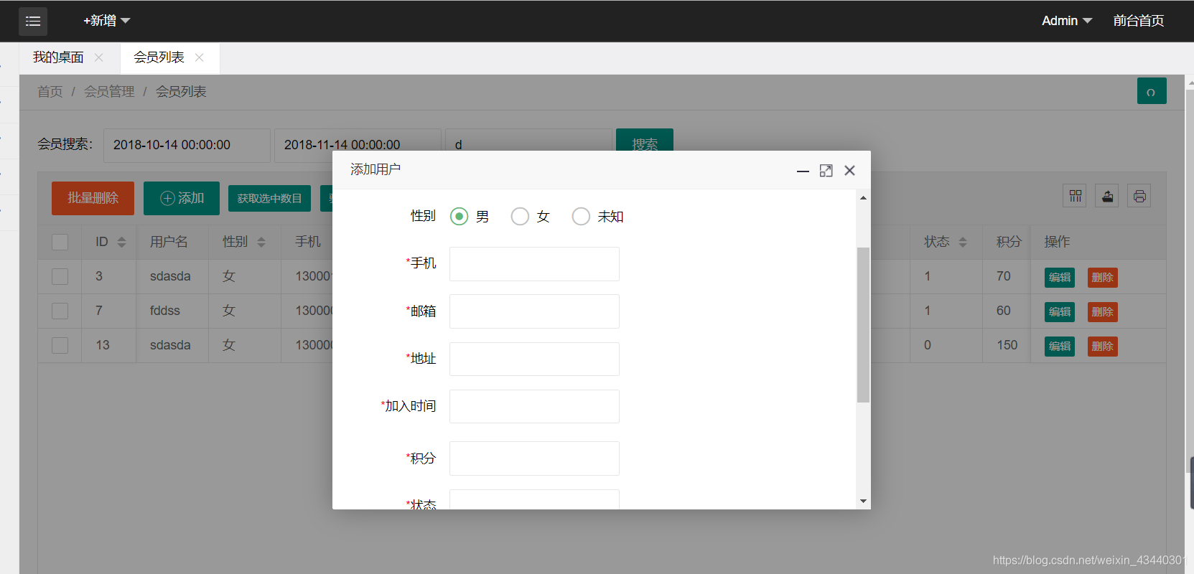1194x574 pixels.
Task: Sort by 状态 column arrows
Action: click(963, 242)
